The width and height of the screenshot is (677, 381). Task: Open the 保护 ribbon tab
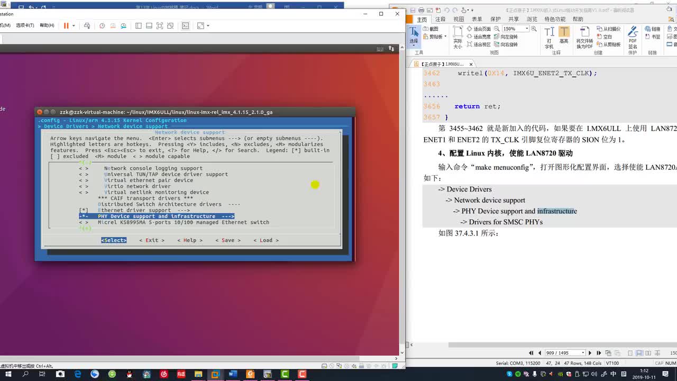click(x=496, y=20)
